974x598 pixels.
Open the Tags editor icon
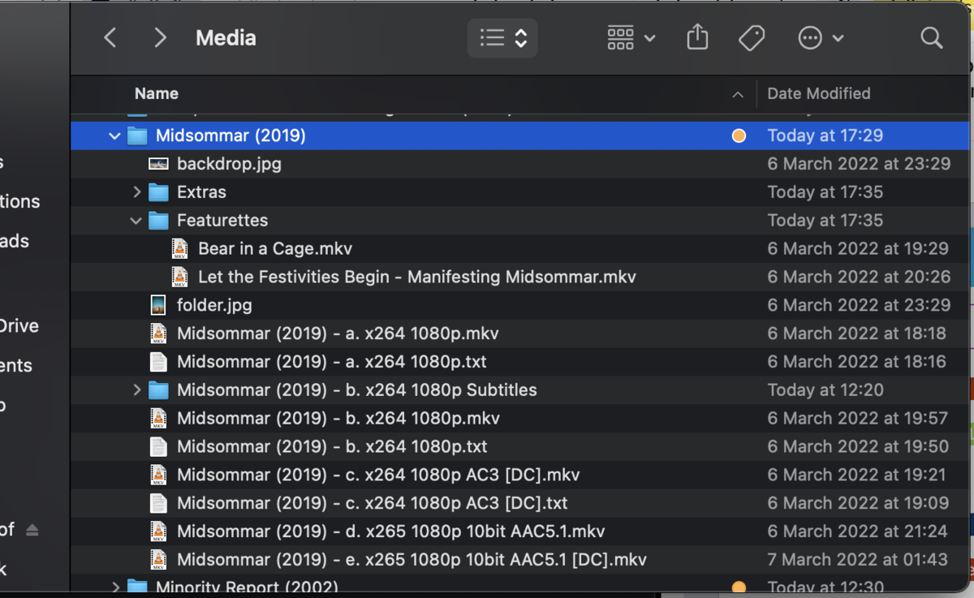752,37
